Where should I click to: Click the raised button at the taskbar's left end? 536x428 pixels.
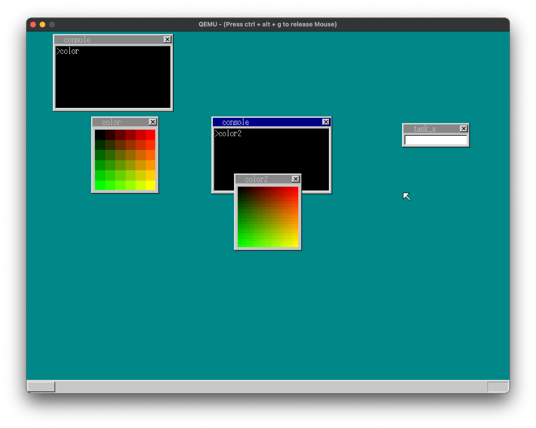click(x=41, y=387)
